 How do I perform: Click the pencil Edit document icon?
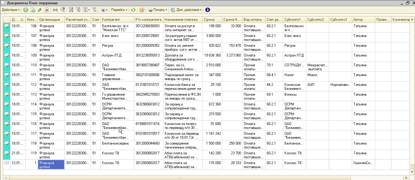(x=40, y=10)
